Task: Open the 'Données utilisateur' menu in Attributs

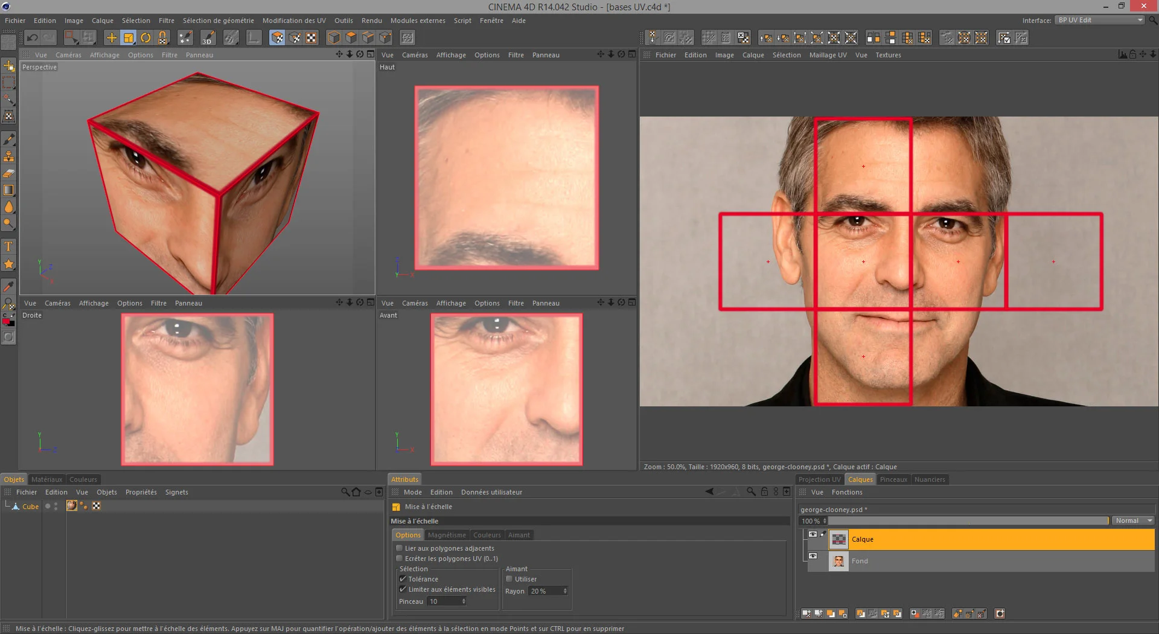Action: point(491,492)
